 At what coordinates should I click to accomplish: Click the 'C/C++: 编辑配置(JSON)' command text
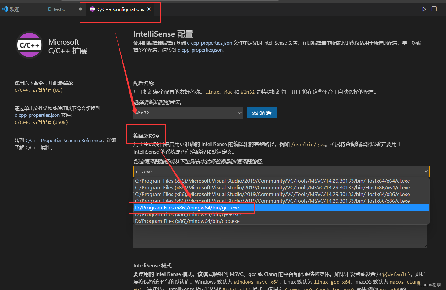(41, 122)
